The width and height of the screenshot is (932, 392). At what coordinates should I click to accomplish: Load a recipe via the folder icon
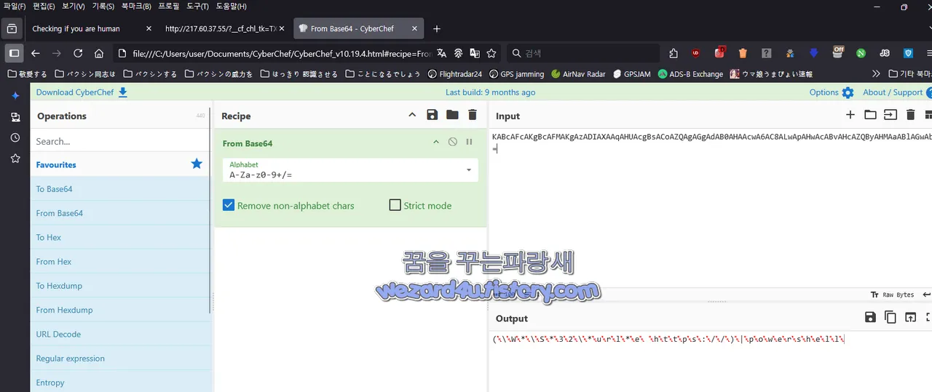[452, 115]
